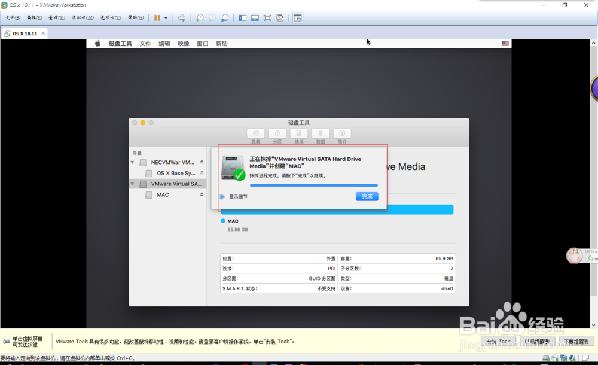Open the macOS 映像 menu
Viewport: 598px width, 365px height.
(x=184, y=44)
